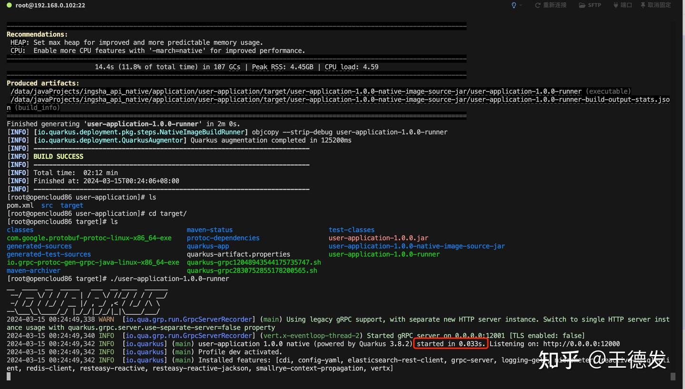Screen dimensions: 685x389
Task: Click the maven-status directory
Action: 209,230
